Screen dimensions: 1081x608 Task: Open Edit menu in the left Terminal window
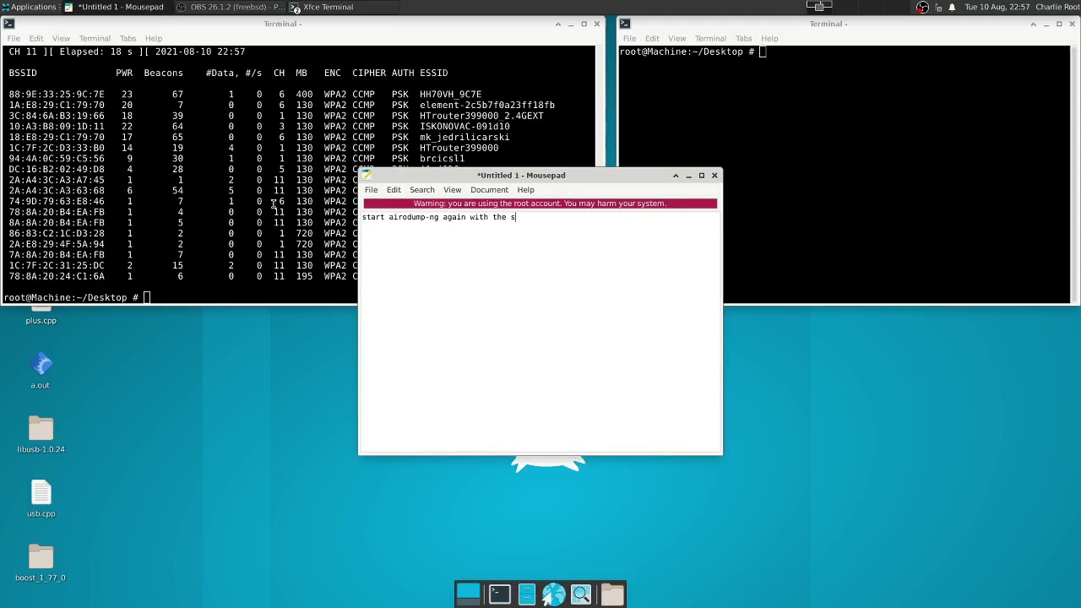point(36,38)
